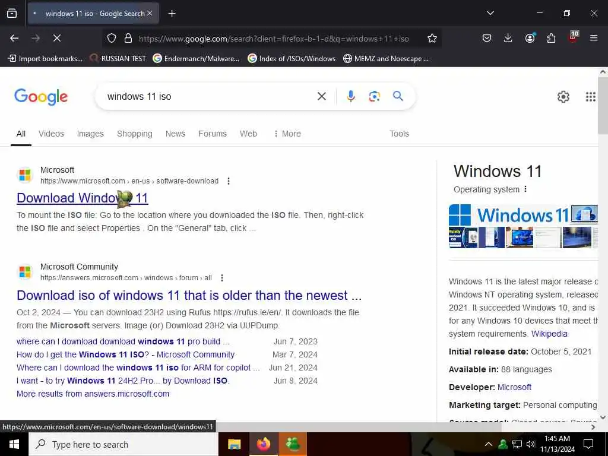This screenshot has height=456, width=608.
Task: Click the taskbar search box
Action: [123, 444]
